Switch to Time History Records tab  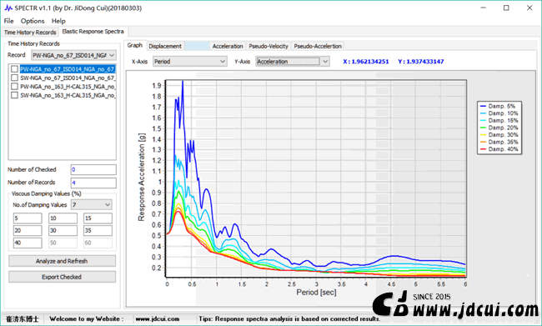click(x=30, y=33)
